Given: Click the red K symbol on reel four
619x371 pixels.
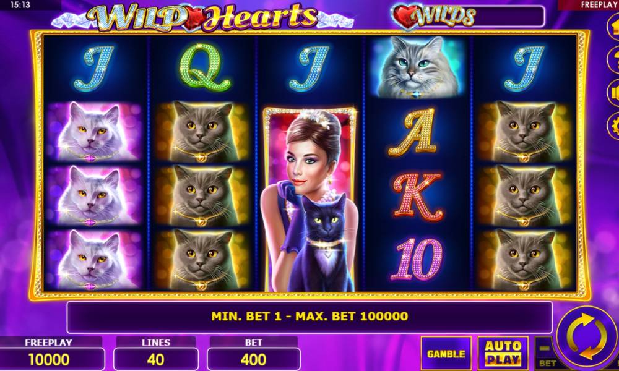Looking at the screenshot, I should click(x=418, y=196).
